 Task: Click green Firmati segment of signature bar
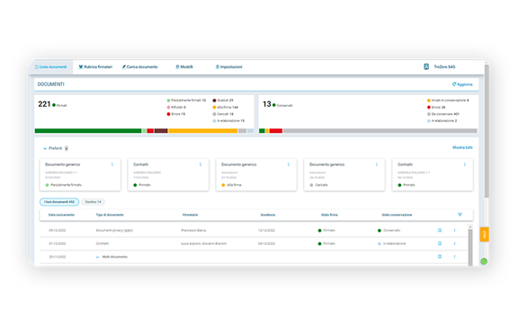pos(88,131)
